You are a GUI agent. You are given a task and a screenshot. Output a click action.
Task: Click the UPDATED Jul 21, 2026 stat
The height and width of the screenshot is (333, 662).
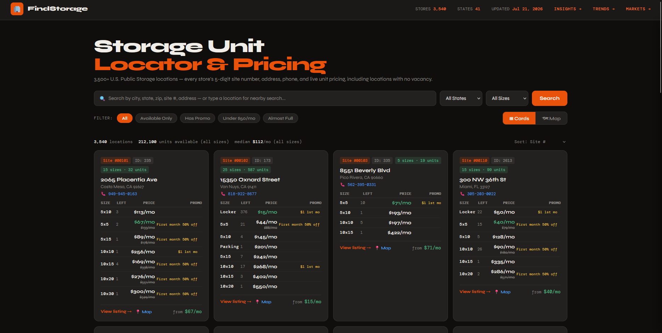[x=517, y=9]
